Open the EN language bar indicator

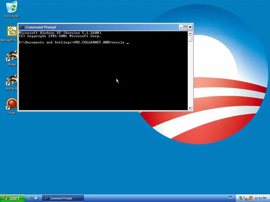[230, 198]
